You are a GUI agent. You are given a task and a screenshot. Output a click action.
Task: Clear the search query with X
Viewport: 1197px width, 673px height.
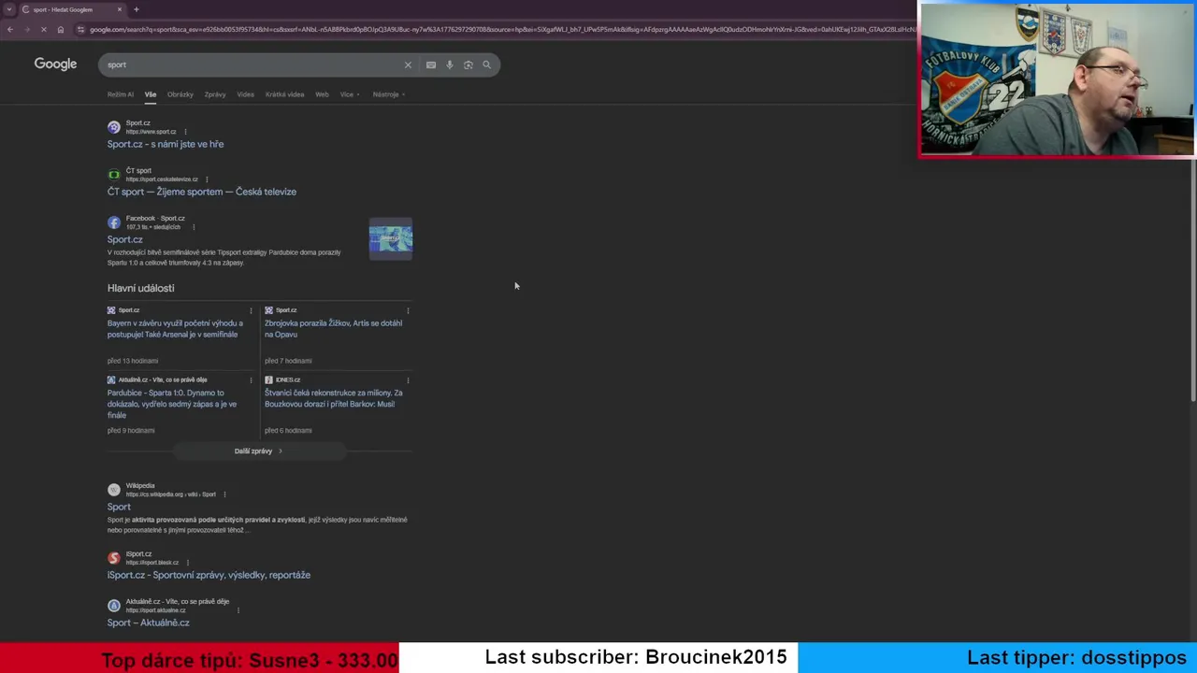pos(408,64)
